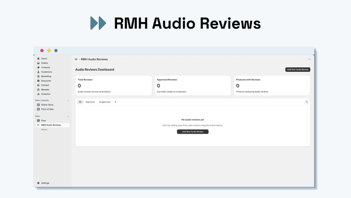Click the RMH Audio Reviews sidebar icon
Viewport: 351px width, 198px height.
(x=38, y=125)
